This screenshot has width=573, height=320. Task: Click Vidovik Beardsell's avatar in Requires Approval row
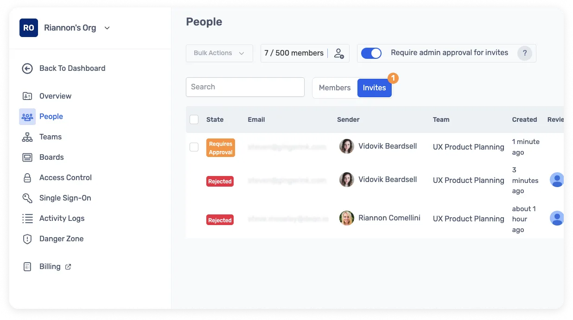pos(347,146)
